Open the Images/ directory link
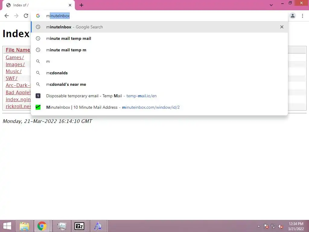The width and height of the screenshot is (309, 232). (x=15, y=65)
